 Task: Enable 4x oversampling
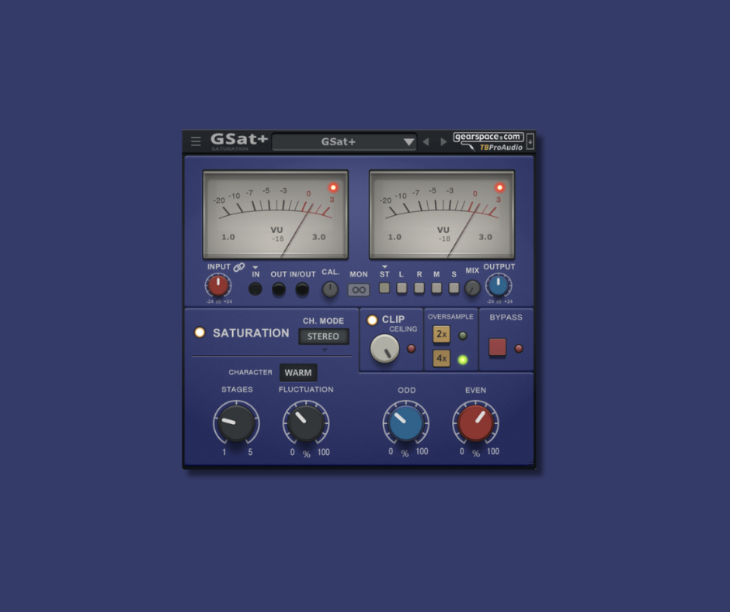[442, 358]
